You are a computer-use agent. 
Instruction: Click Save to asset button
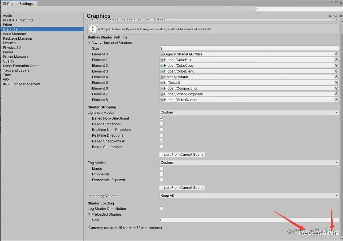point(312,233)
